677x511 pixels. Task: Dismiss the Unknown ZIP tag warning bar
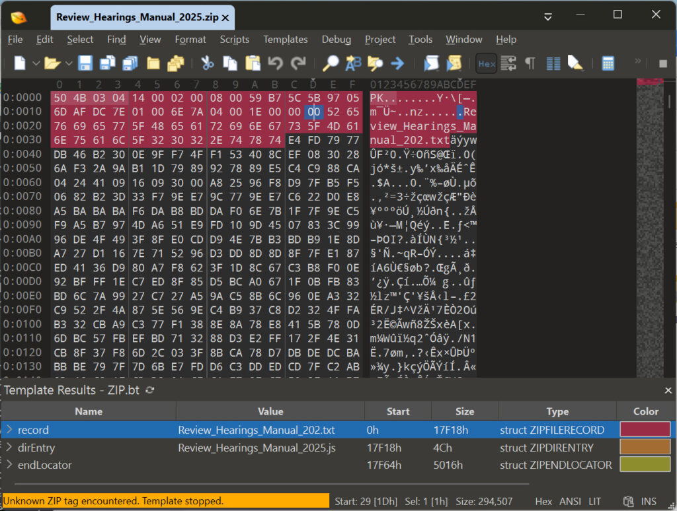[165, 501]
